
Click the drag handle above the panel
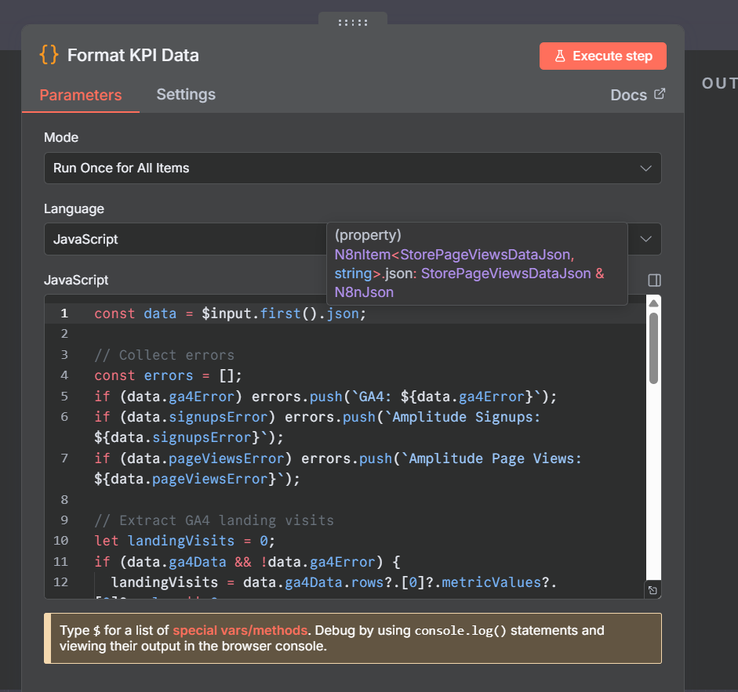tap(352, 22)
